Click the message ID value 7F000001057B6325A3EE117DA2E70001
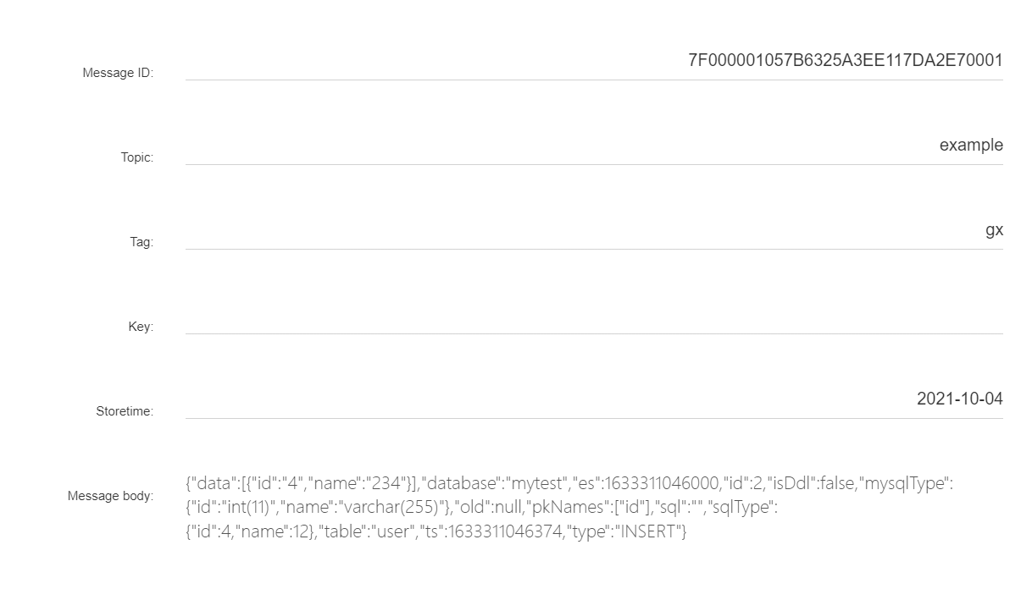The height and width of the screenshot is (611, 1021). coord(846,60)
